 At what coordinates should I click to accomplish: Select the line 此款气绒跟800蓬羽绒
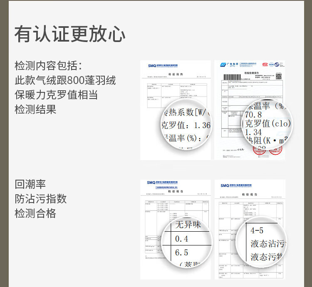coord(65,80)
